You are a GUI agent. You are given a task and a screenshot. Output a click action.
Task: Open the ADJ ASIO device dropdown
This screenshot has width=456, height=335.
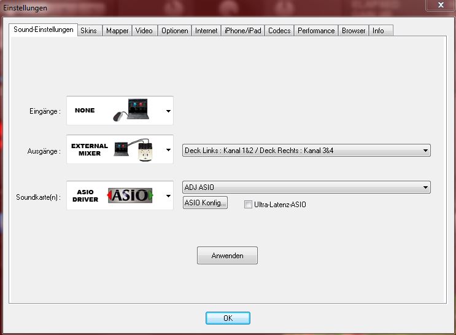306,187
